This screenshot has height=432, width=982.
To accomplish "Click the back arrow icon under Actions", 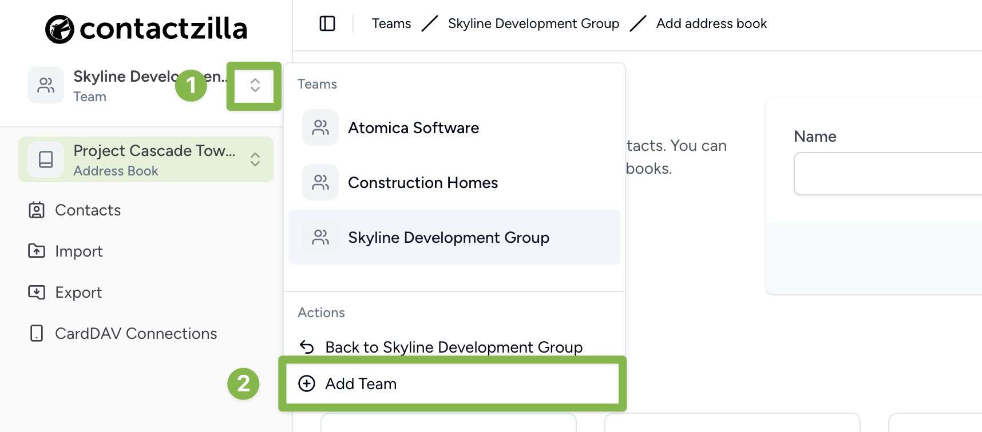I will tap(307, 347).
